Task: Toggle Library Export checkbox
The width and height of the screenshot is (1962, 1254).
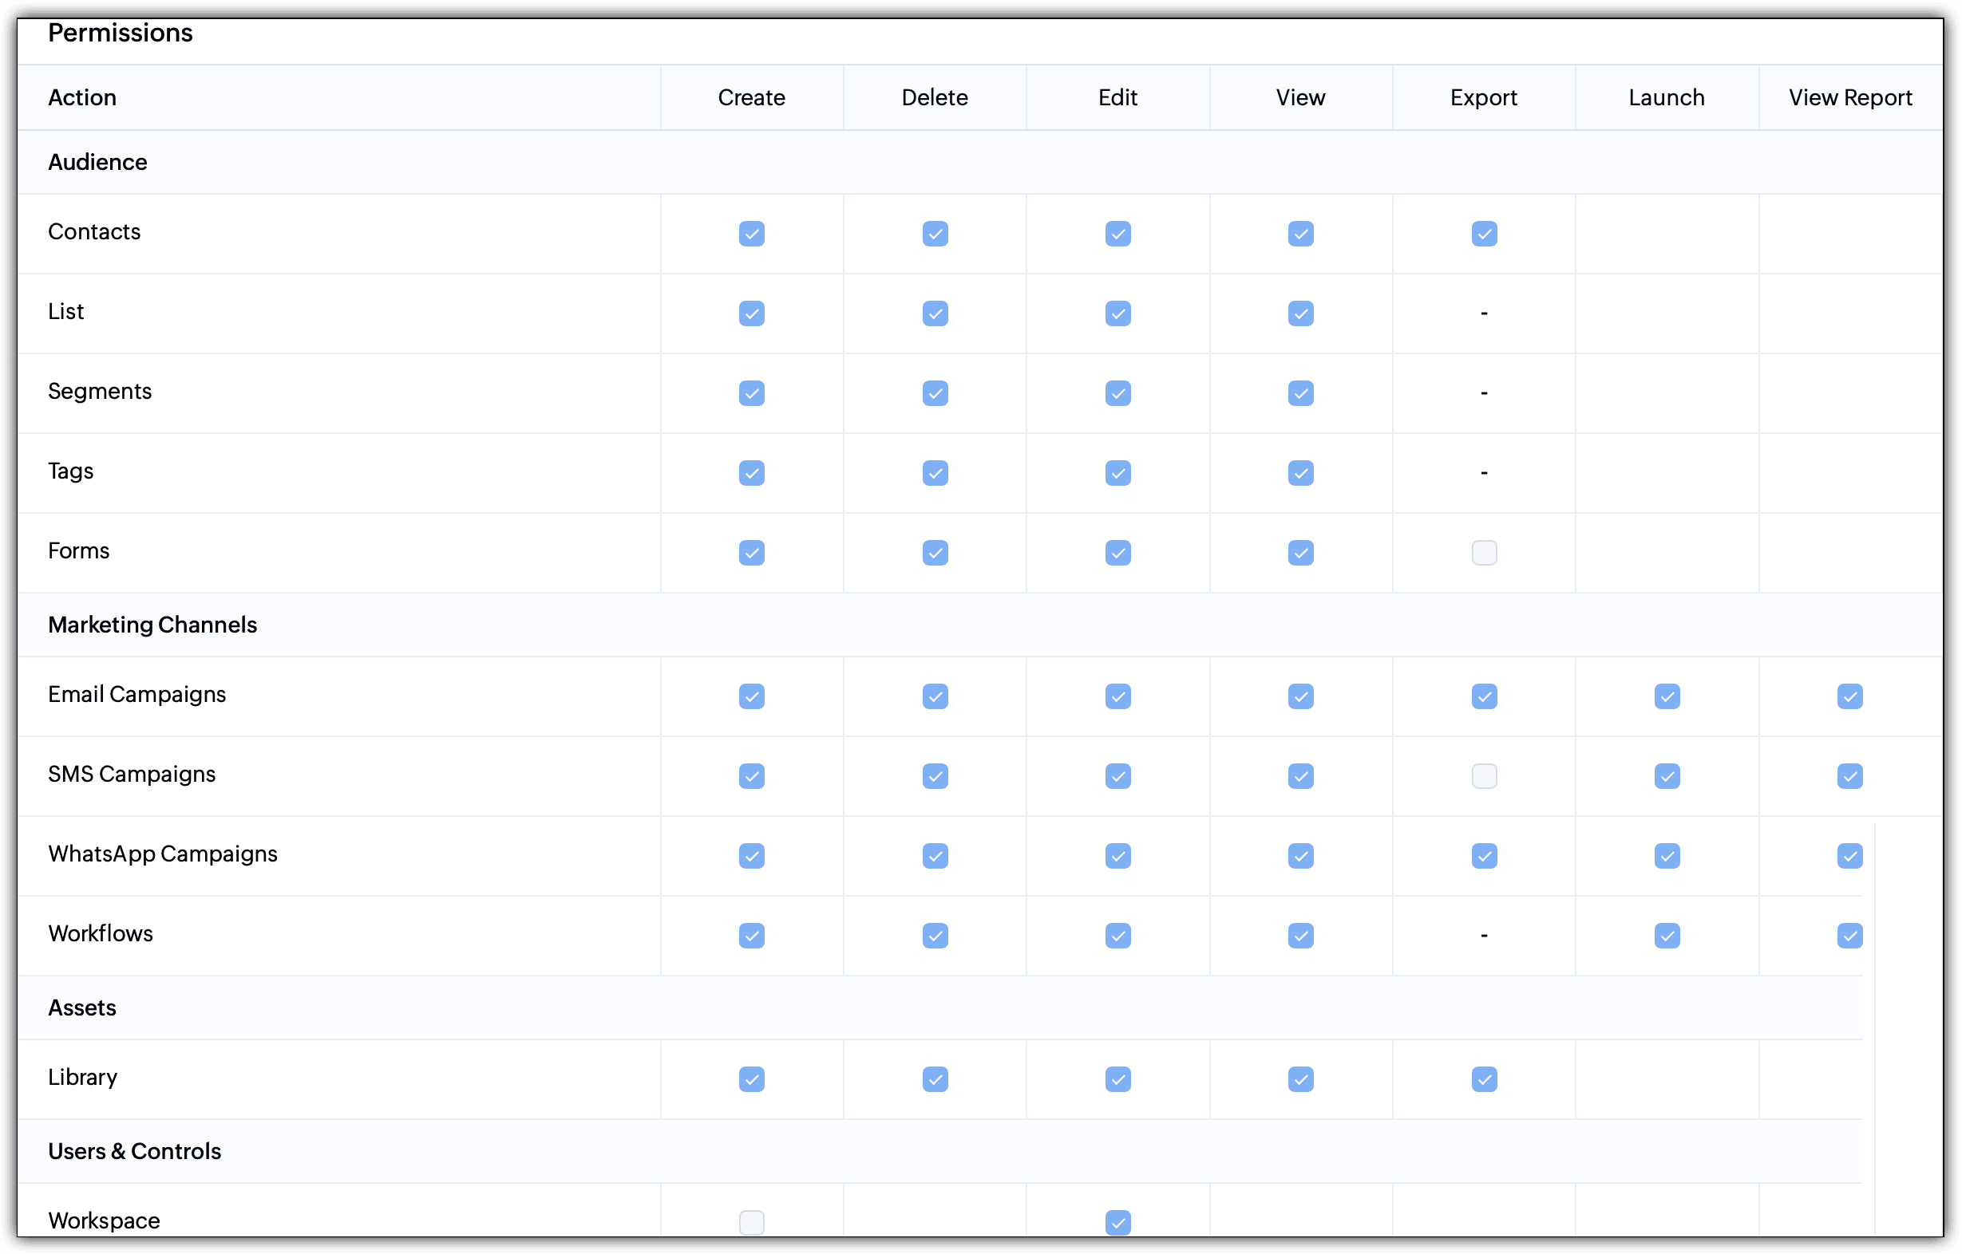Action: (1484, 1079)
